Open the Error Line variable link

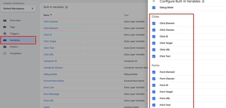(x=49, y=88)
